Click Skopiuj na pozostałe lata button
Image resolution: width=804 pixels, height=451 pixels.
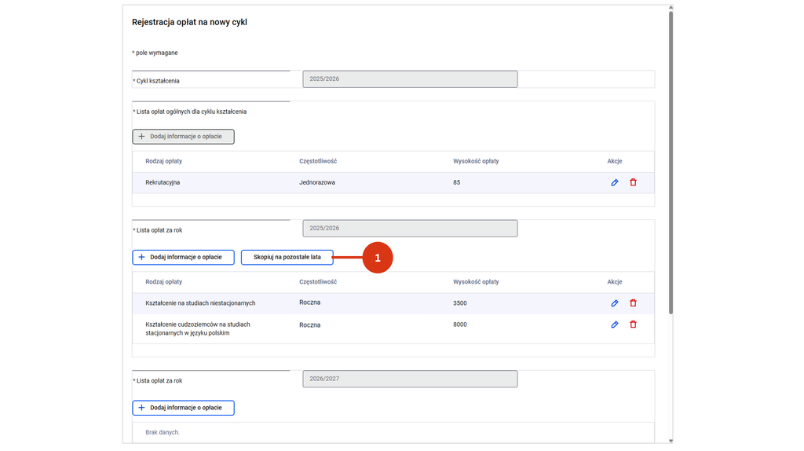[x=287, y=257]
